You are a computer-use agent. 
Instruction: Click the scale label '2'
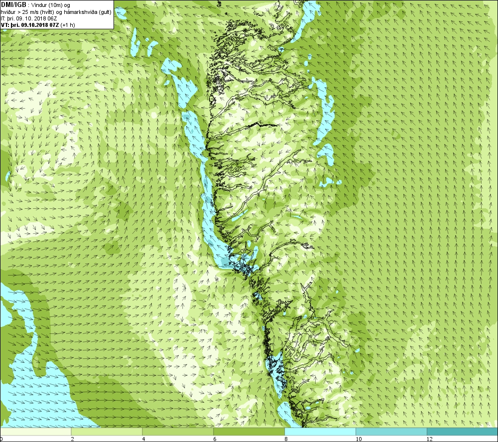[72, 439]
